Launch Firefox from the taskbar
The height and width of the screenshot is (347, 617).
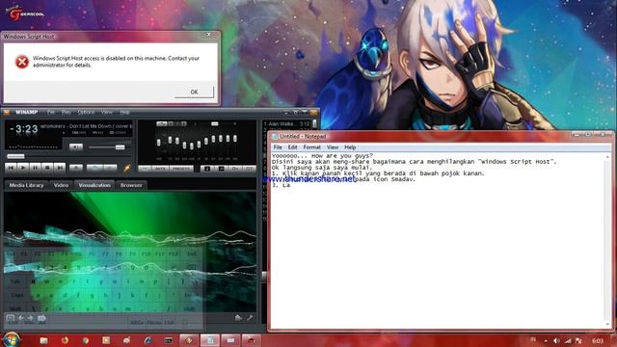tap(65, 340)
